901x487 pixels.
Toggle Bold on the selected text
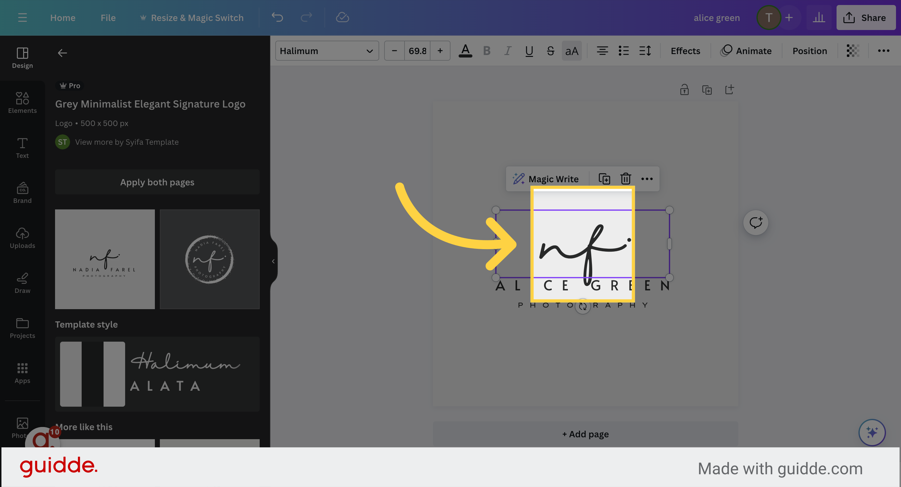(486, 51)
